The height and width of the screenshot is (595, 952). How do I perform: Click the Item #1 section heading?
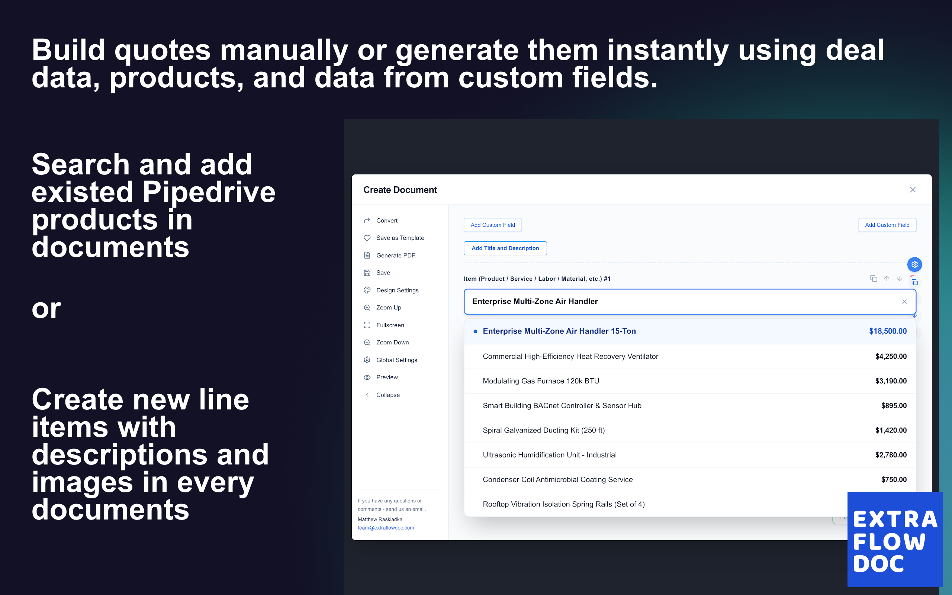pyautogui.click(x=537, y=279)
